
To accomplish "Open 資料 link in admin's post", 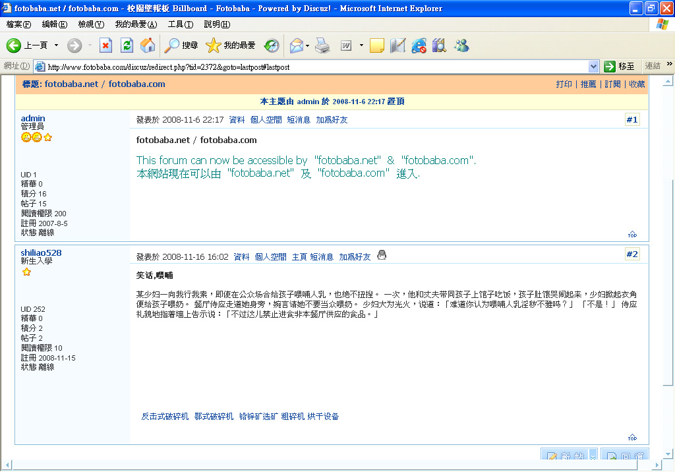I will 237,120.
